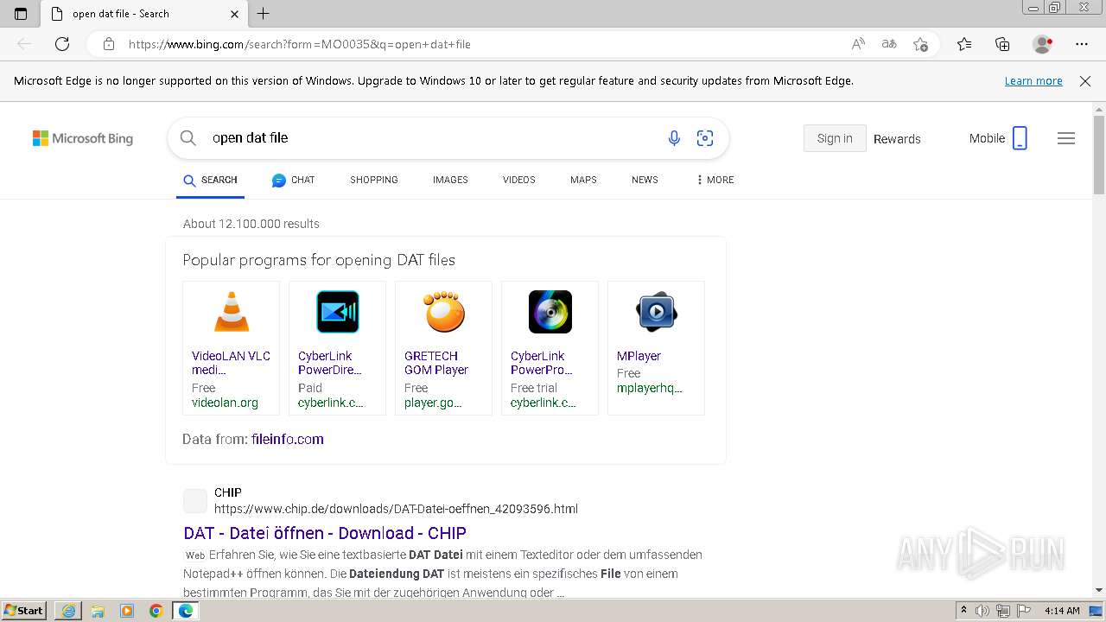
Task: Click the CyberLink PowerProducer disc icon
Action: 550,312
